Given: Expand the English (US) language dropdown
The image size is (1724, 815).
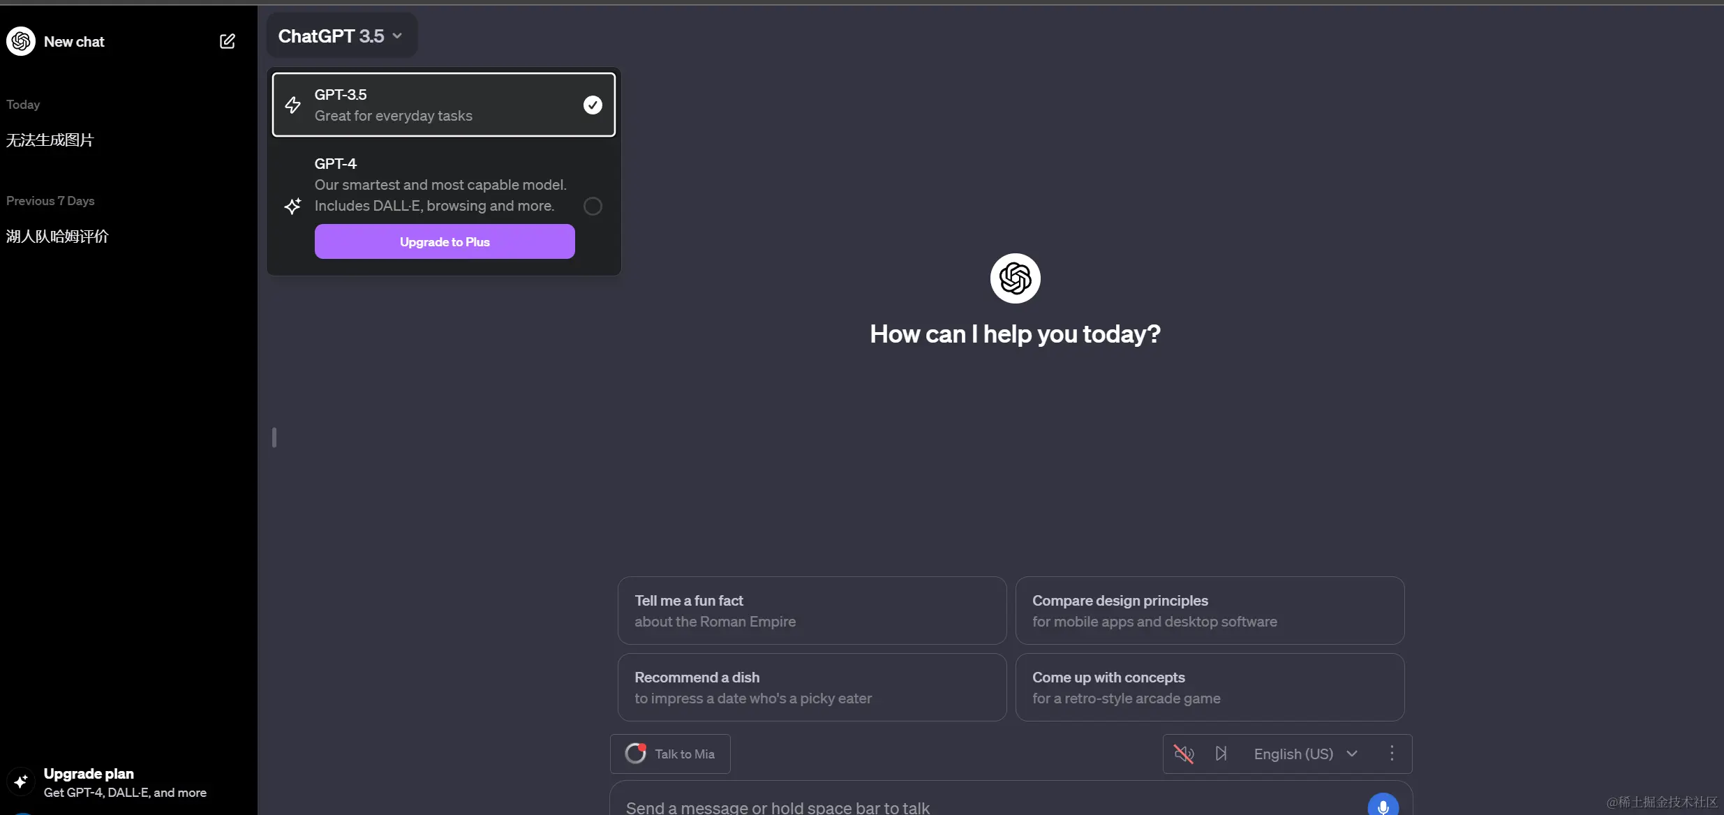Looking at the screenshot, I should tap(1293, 754).
